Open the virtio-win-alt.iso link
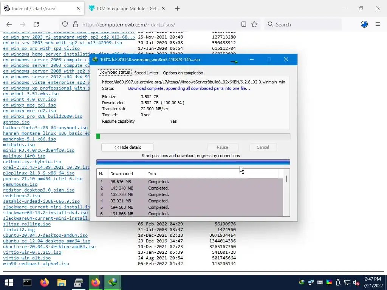Image resolution: width=387 pixels, height=290 pixels. click(x=27, y=258)
